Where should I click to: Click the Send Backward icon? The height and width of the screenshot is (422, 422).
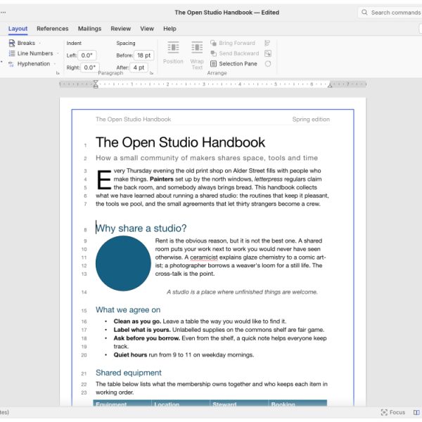pyautogui.click(x=213, y=53)
